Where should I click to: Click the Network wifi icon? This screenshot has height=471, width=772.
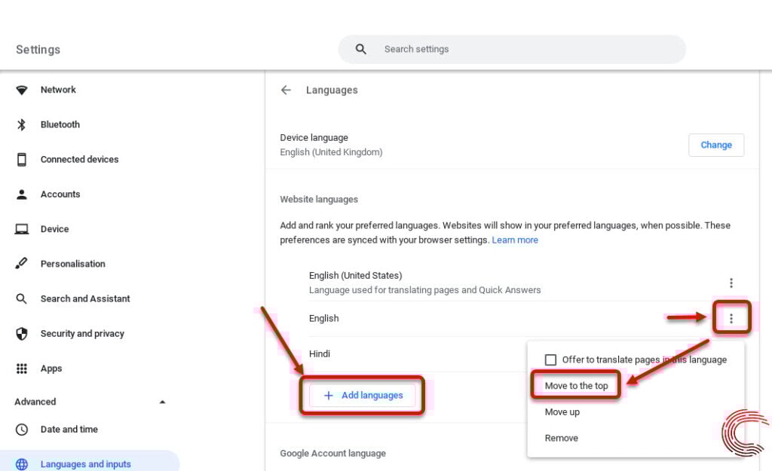coord(22,90)
